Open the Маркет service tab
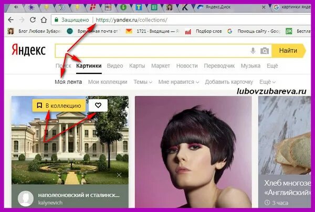 click(x=161, y=66)
